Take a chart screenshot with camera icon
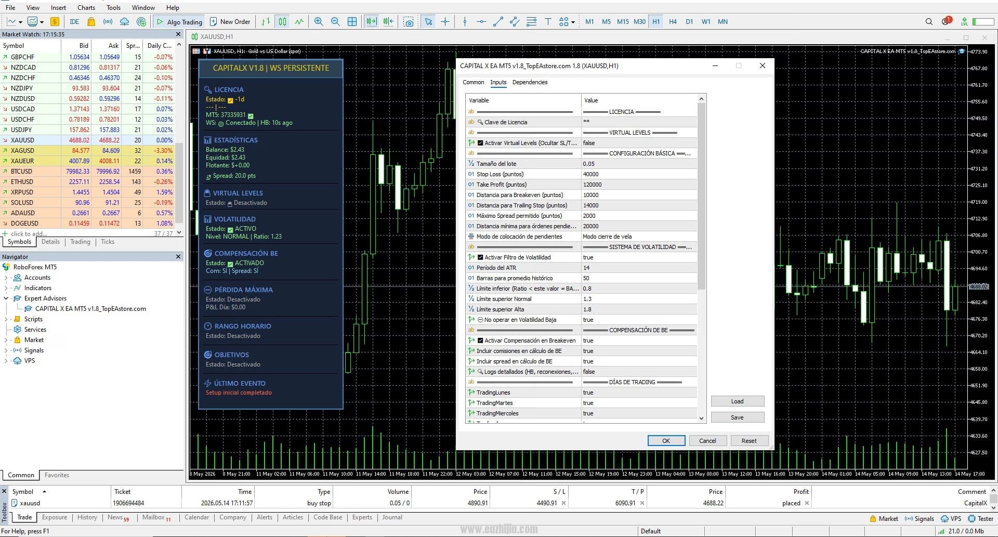The image size is (998, 537). (x=409, y=22)
